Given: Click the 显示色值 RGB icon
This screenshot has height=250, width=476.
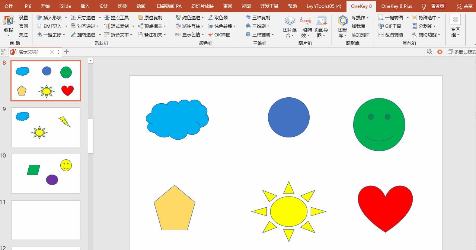Looking at the screenshot, I should (x=178, y=35).
